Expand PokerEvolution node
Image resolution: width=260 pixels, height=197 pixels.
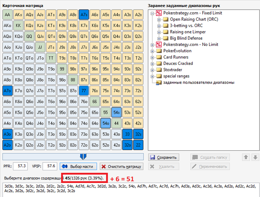click(152, 51)
